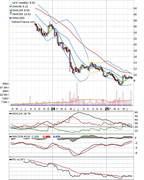Image resolution: width=144 pixels, height=180 pixels.
Task: Click the dark blue SMA(200) legend swatch
Action: pos(10,18)
